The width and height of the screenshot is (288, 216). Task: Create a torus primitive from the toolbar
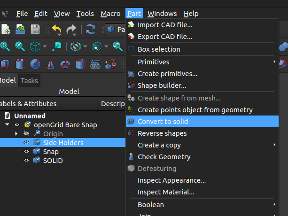65,63
